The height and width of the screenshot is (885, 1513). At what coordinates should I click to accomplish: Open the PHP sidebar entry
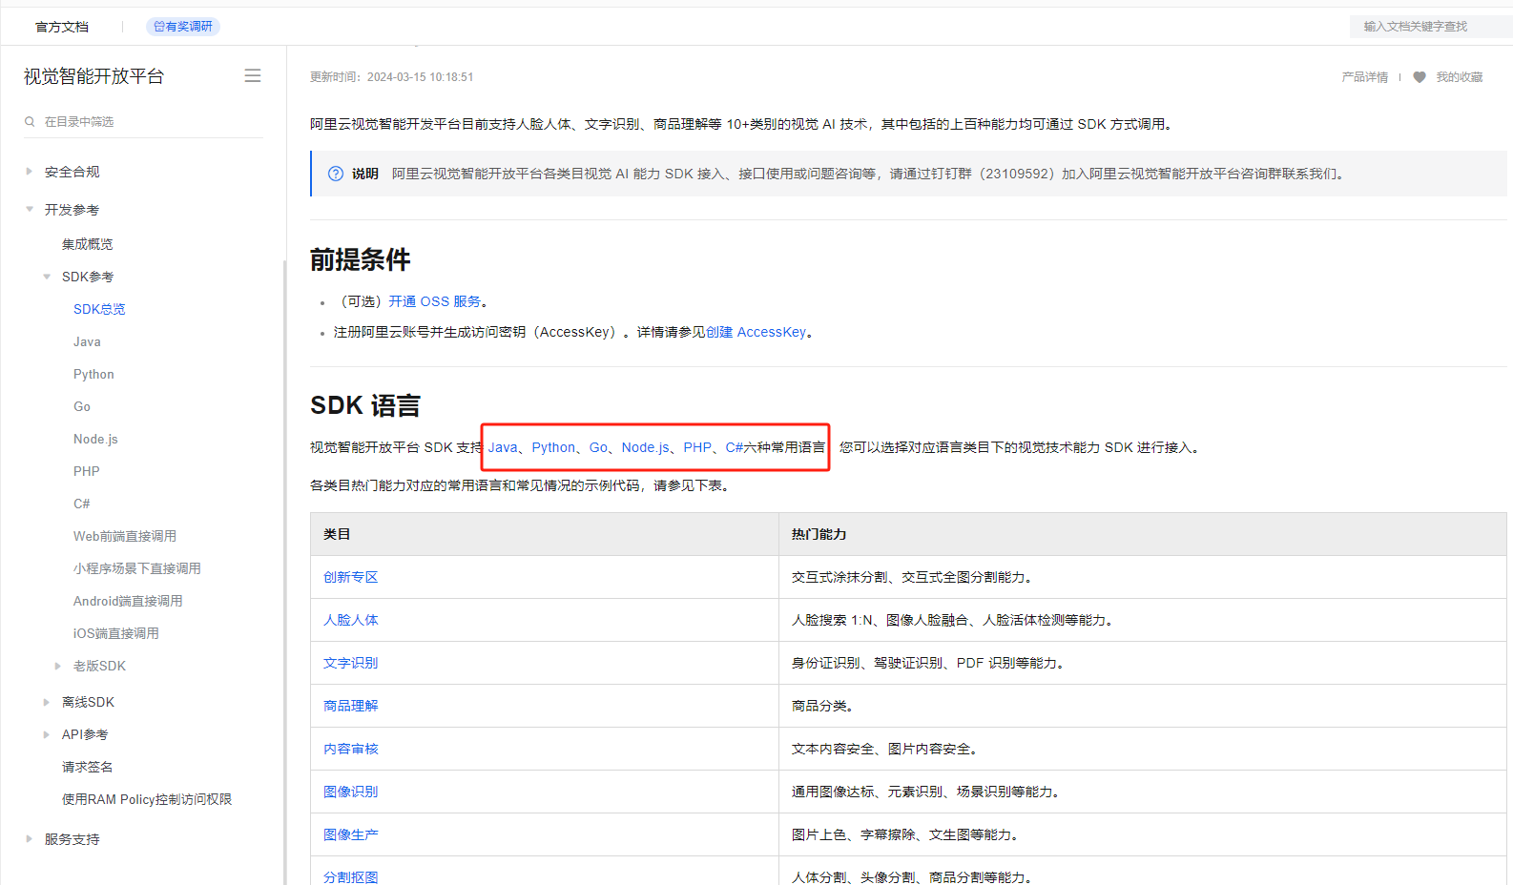(87, 471)
